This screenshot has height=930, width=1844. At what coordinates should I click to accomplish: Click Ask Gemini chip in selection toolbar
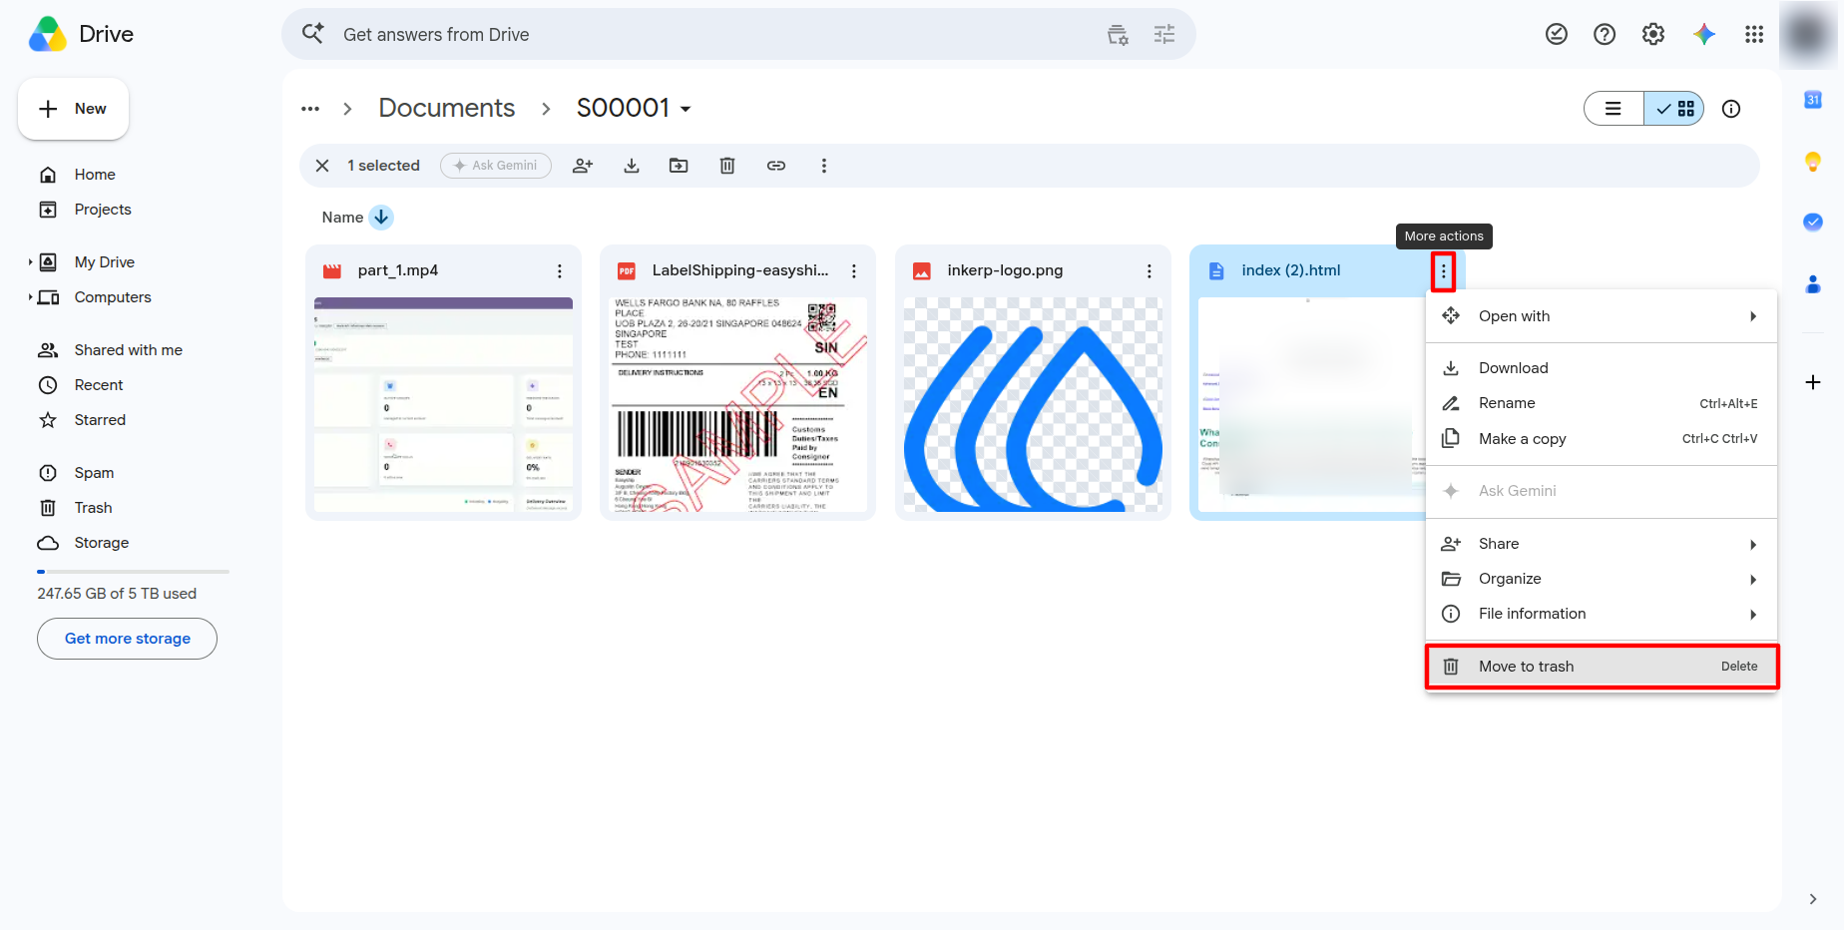(496, 166)
